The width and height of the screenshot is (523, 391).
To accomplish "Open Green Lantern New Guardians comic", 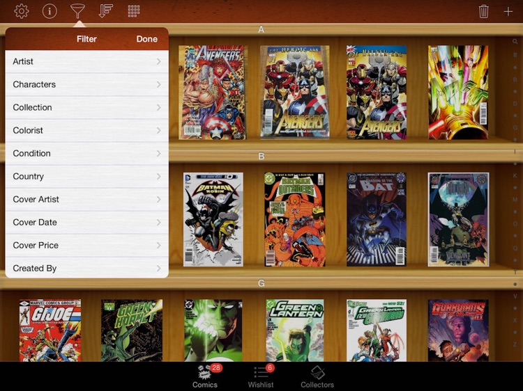I will coord(377,330).
